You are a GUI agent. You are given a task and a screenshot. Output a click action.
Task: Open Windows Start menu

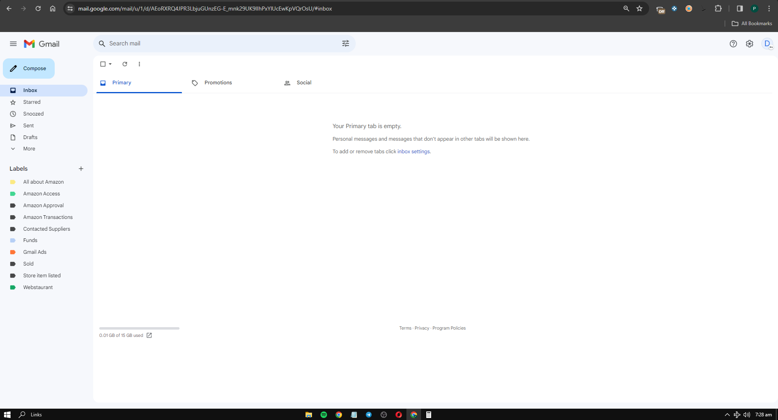pos(7,415)
